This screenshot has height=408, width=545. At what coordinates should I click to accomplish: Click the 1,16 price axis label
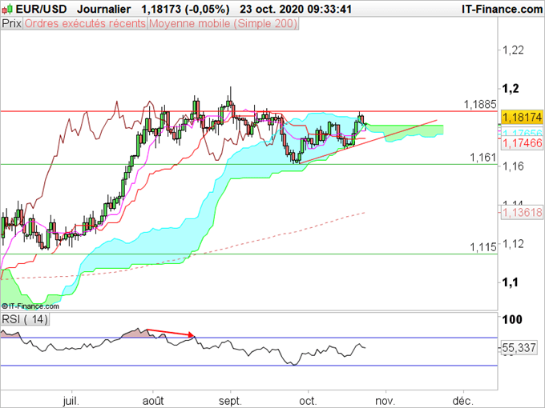pos(513,166)
